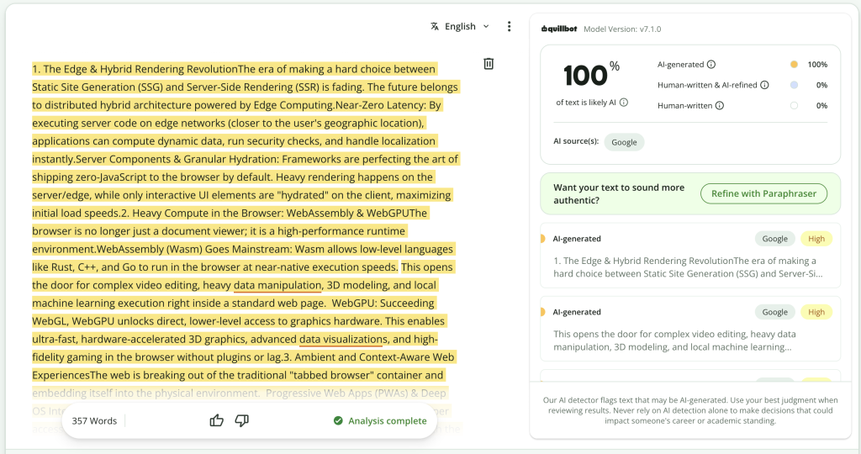The image size is (861, 454).
Task: Click the Analysis complete green checkmark icon
Action: coord(338,420)
